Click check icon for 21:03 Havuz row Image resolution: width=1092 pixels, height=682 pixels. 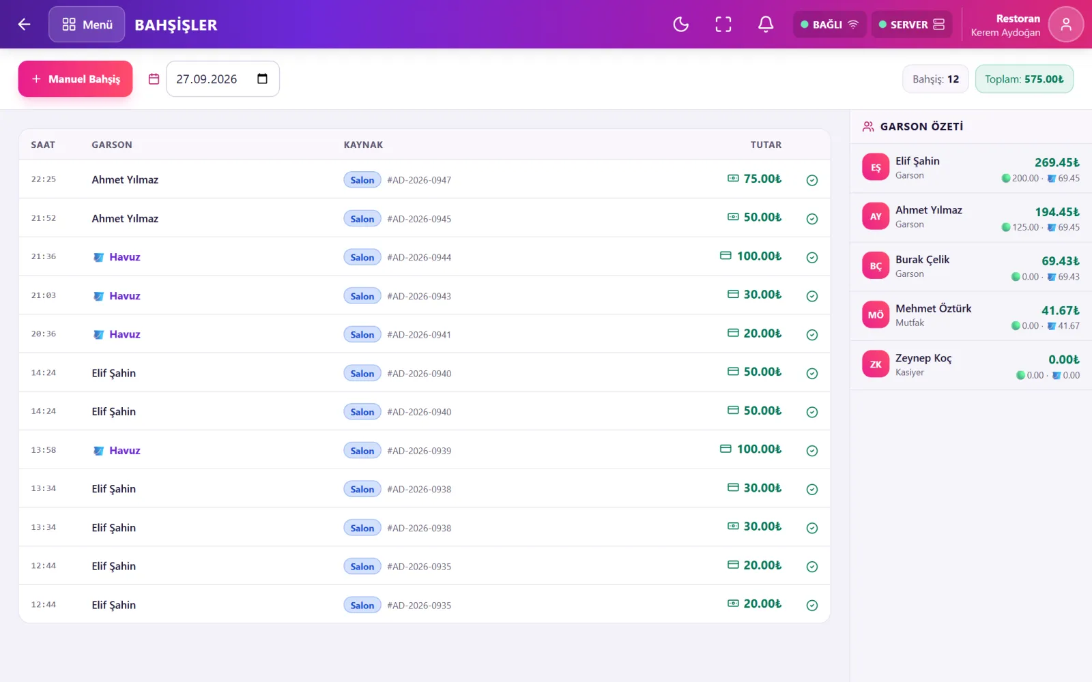coord(812,296)
